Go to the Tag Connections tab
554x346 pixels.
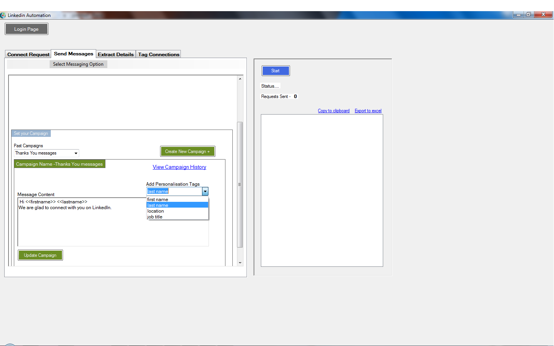coord(159,55)
